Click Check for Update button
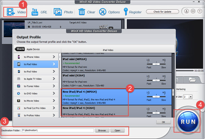Viewport: 205px width, 139px height. pos(162,12)
